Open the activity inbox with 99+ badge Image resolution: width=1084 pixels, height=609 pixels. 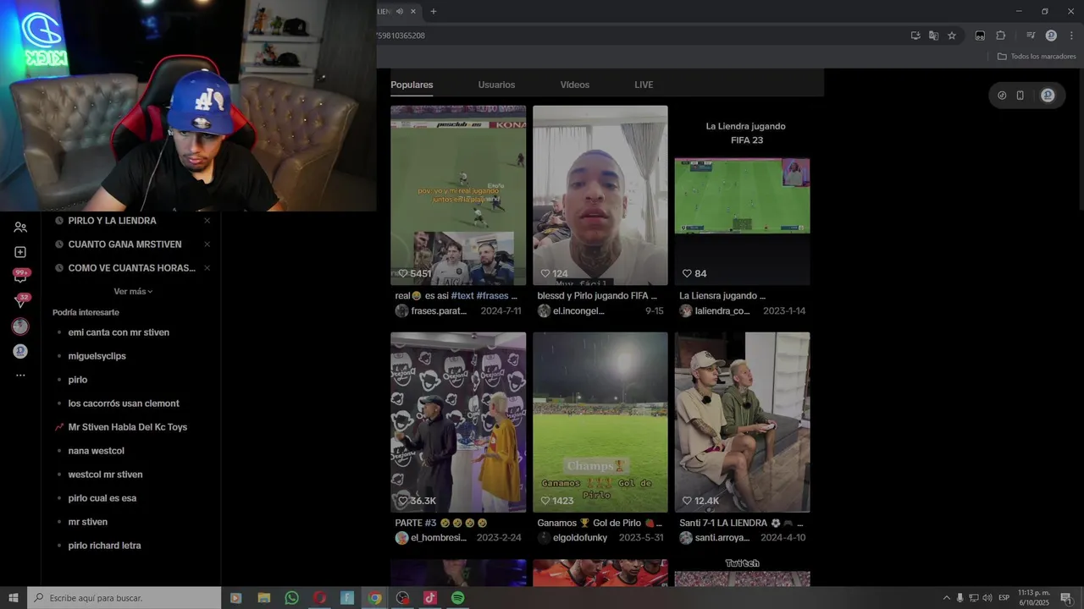click(x=20, y=276)
